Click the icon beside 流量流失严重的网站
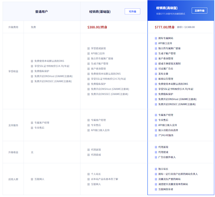 click(156, 179)
